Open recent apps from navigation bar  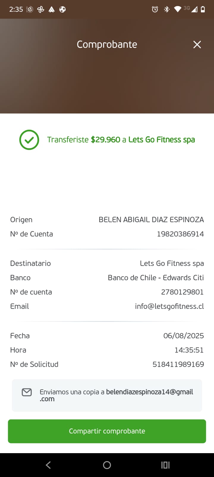click(x=165, y=465)
